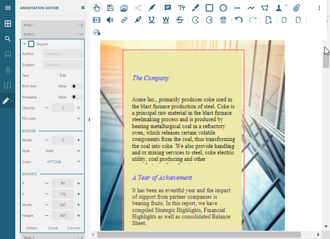Toggle the Rich text switch
The image size is (330, 239).
pos(77,86)
